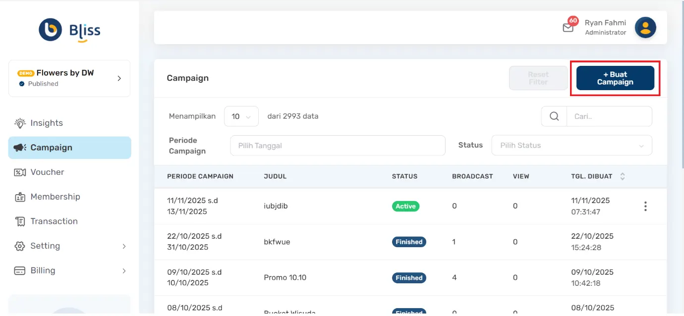Expand the Billing submenu

click(124, 271)
